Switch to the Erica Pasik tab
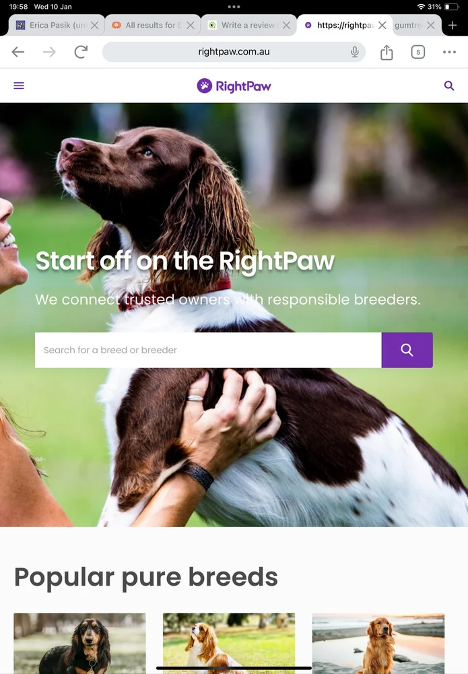Viewport: 468px width, 674px height. [x=51, y=26]
